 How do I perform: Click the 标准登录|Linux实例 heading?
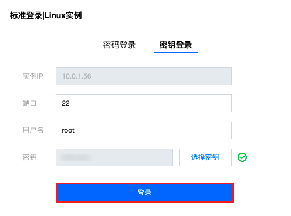(46, 15)
